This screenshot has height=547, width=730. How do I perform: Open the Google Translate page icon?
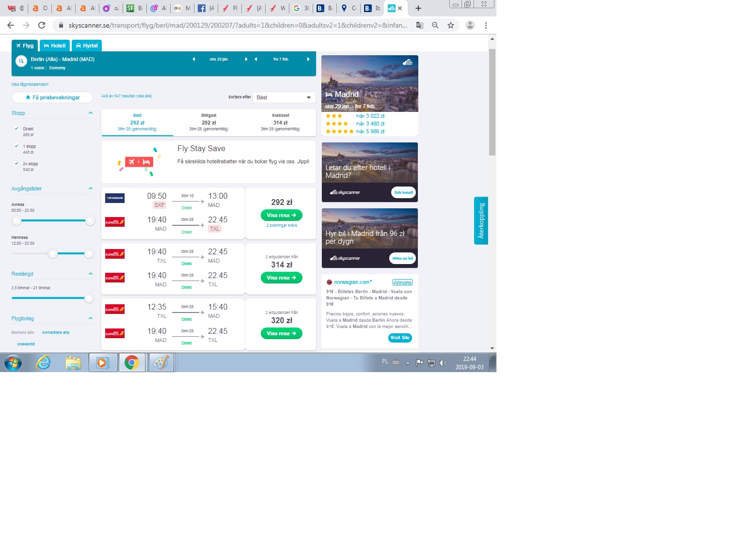[x=420, y=25]
